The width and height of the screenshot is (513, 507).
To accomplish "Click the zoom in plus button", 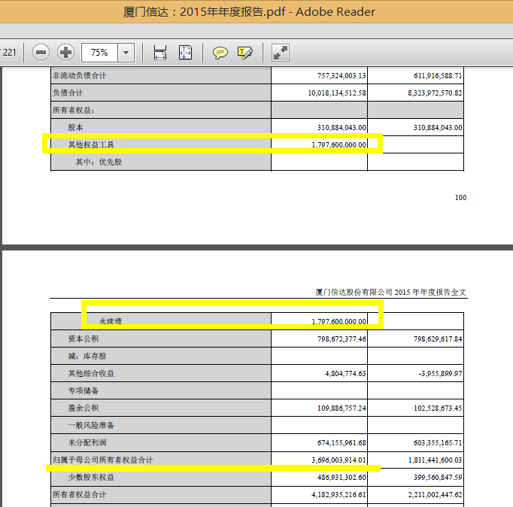I will point(66,53).
